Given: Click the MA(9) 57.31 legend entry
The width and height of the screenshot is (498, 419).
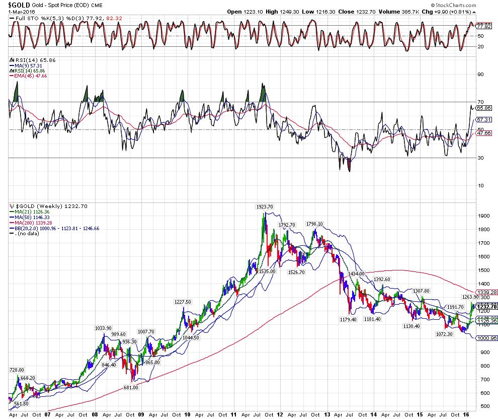Looking at the screenshot, I should tap(26, 65).
